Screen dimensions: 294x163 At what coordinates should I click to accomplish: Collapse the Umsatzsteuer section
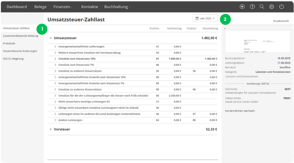[51, 38]
